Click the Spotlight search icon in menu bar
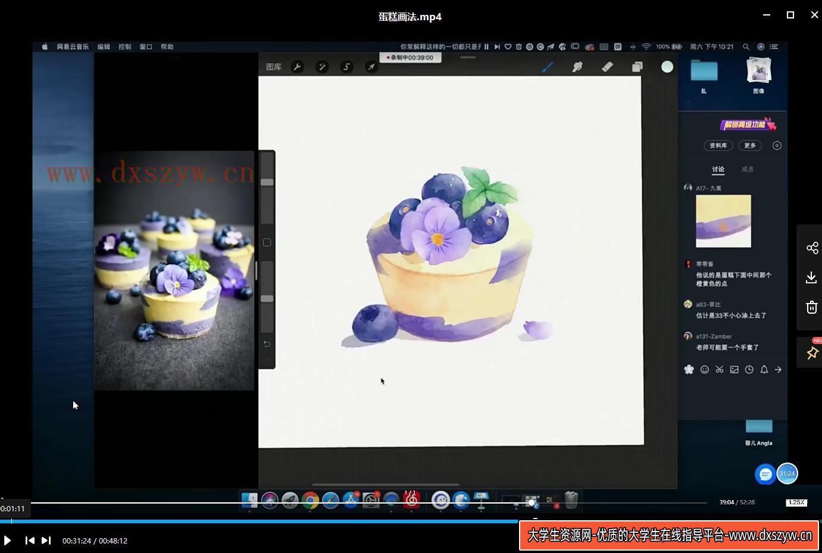 [x=746, y=46]
